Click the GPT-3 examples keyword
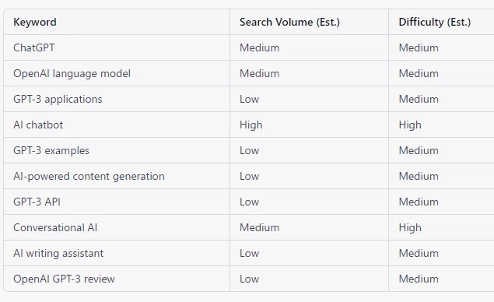The width and height of the screenshot is (494, 302). pos(51,151)
